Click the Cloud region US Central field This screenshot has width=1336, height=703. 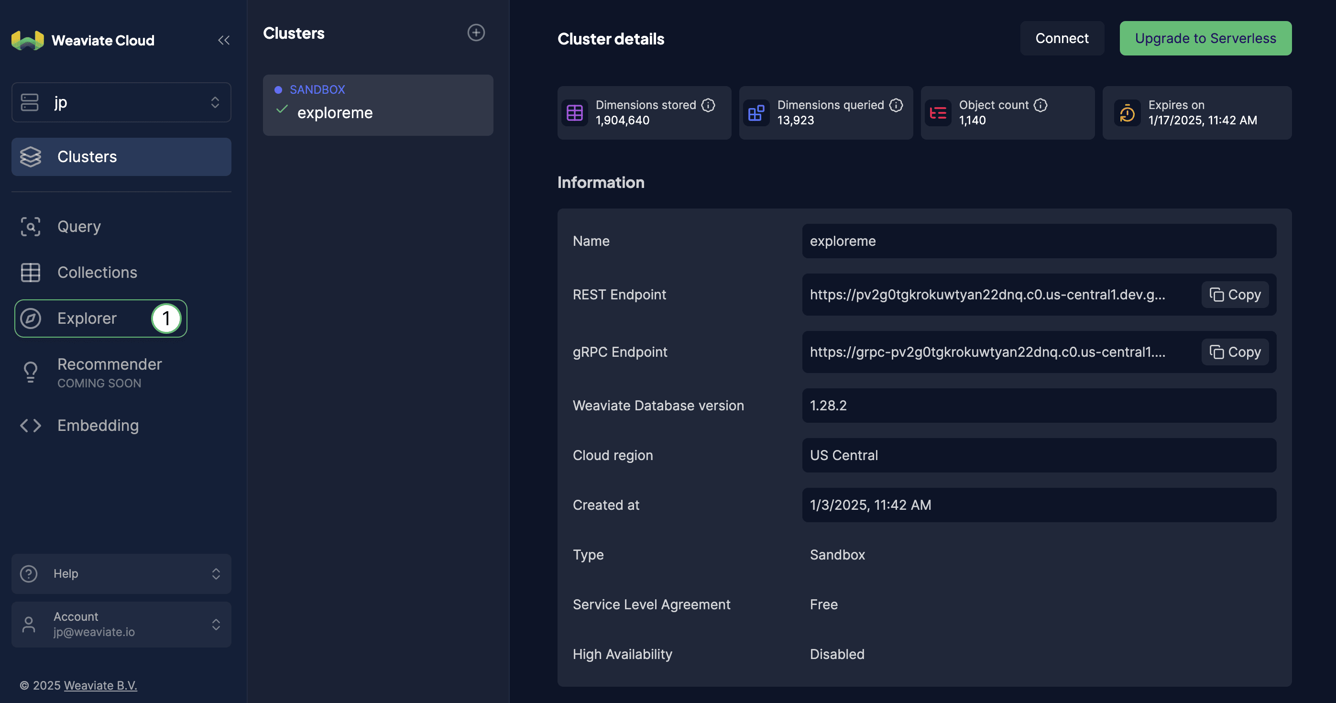tap(1039, 455)
